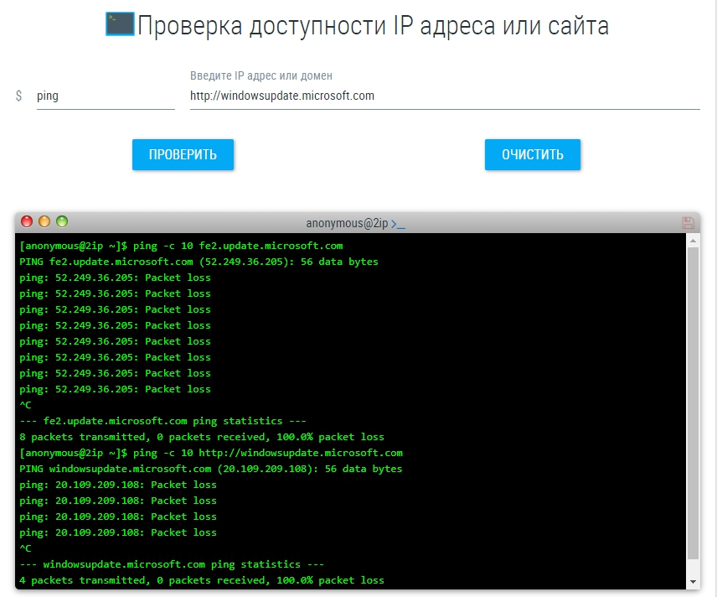The width and height of the screenshot is (717, 597).
Task: Click the label 'Введите IP адрес или домен'
Action: point(261,75)
